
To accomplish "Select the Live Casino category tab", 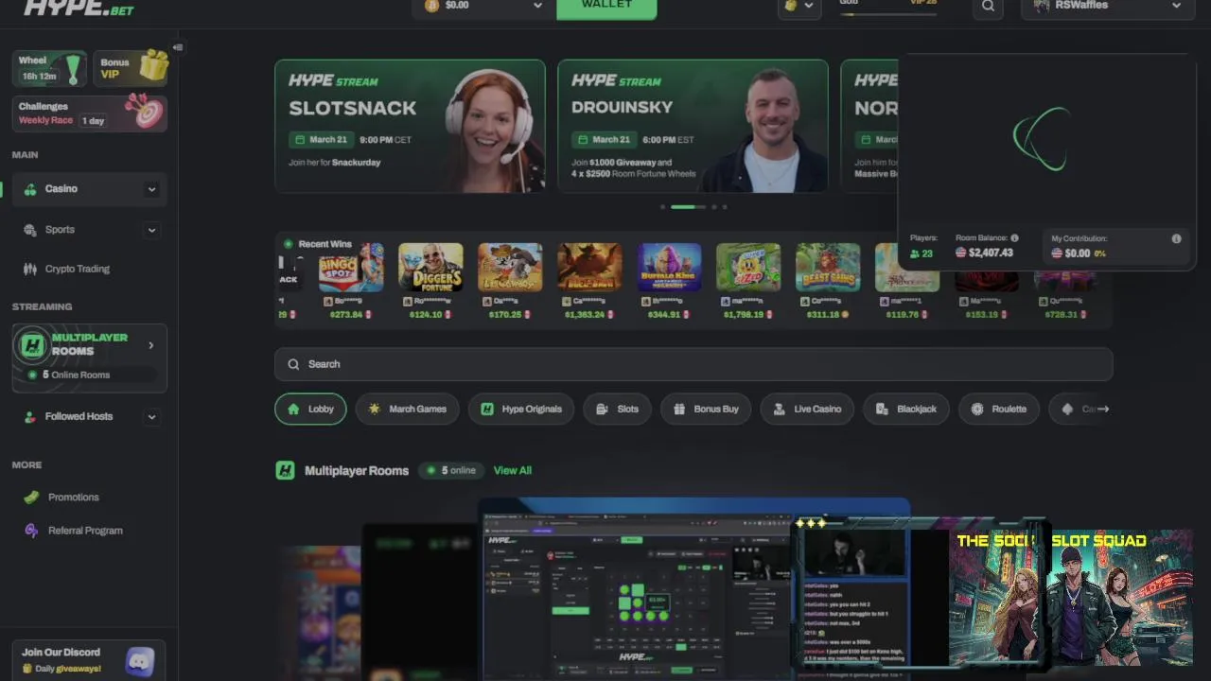I will [807, 409].
